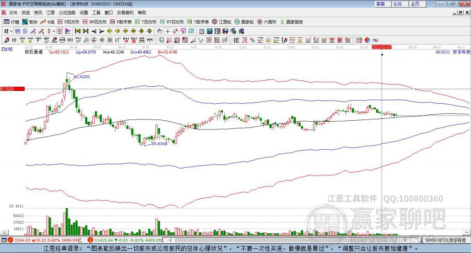
Task: Step chart right with the black right arrow
Action: click(x=102, y=31)
